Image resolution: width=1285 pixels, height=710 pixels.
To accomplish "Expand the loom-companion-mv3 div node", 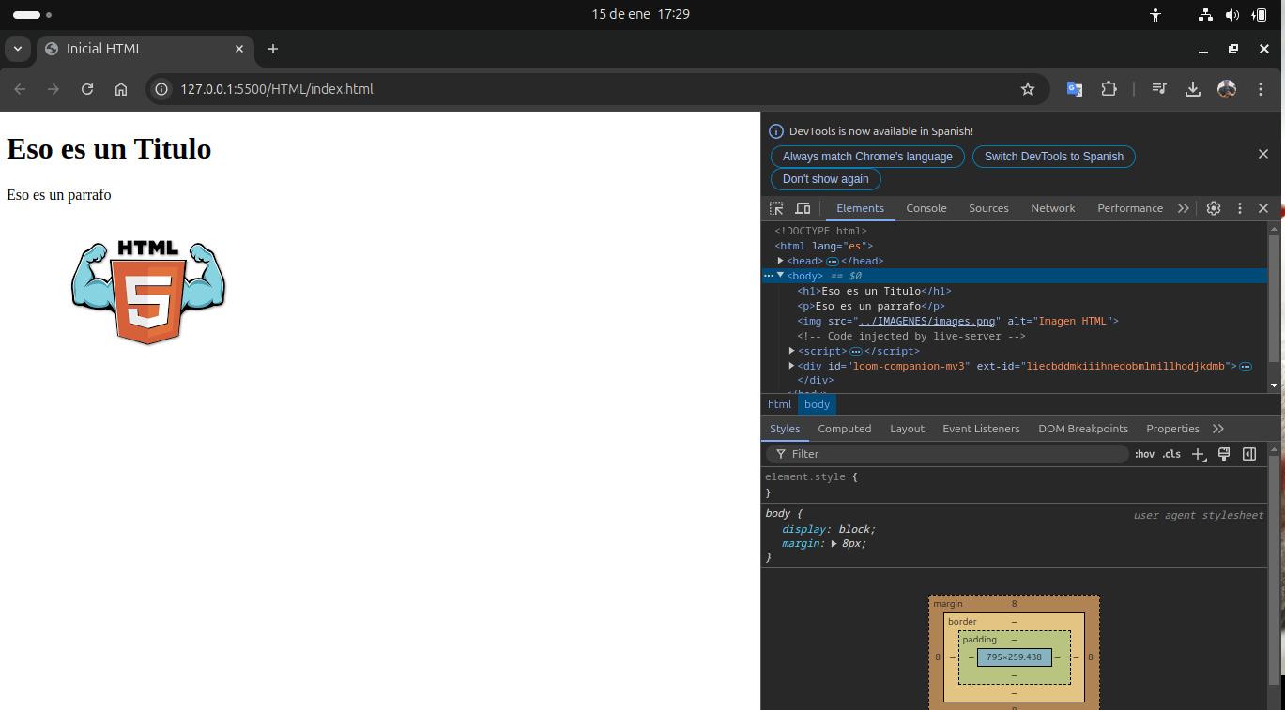I will tap(791, 366).
